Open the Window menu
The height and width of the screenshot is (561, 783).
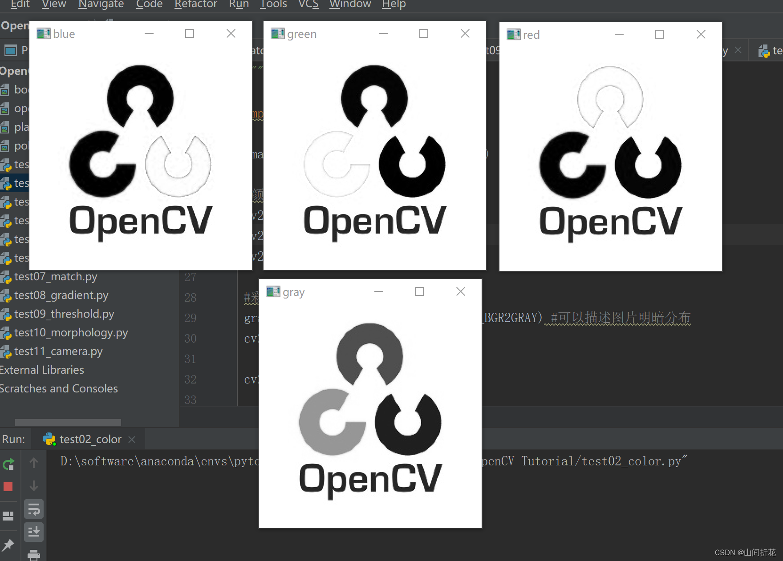[x=350, y=4]
